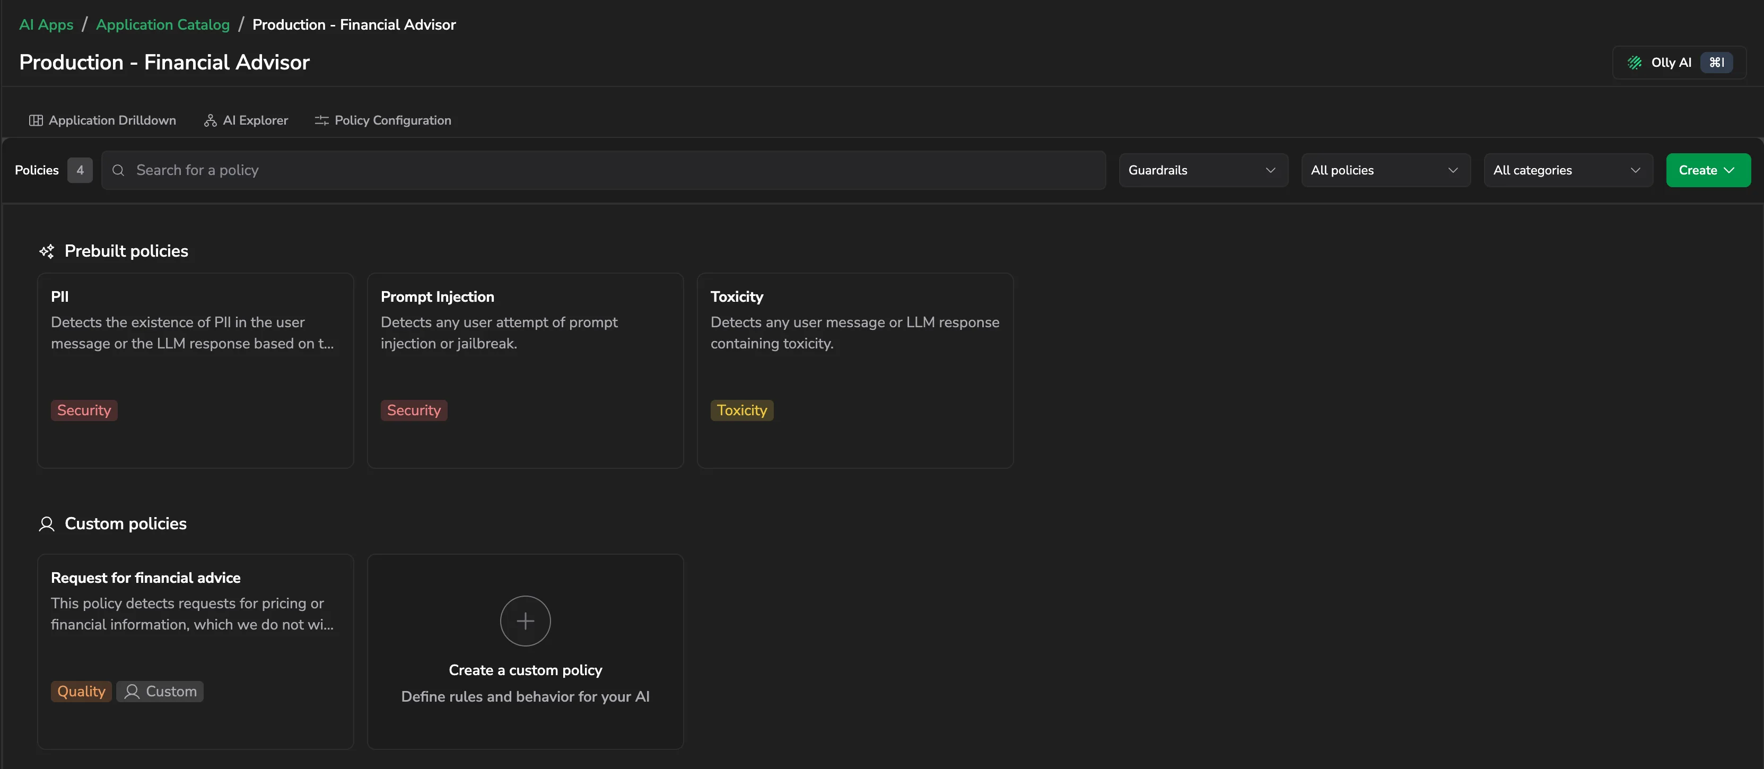This screenshot has height=769, width=1764.
Task: Open the Guardrails dropdown
Action: 1203,171
